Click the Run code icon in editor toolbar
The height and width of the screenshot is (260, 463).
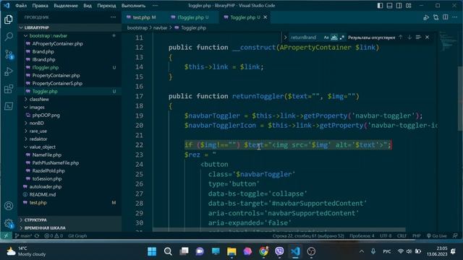(x=426, y=17)
